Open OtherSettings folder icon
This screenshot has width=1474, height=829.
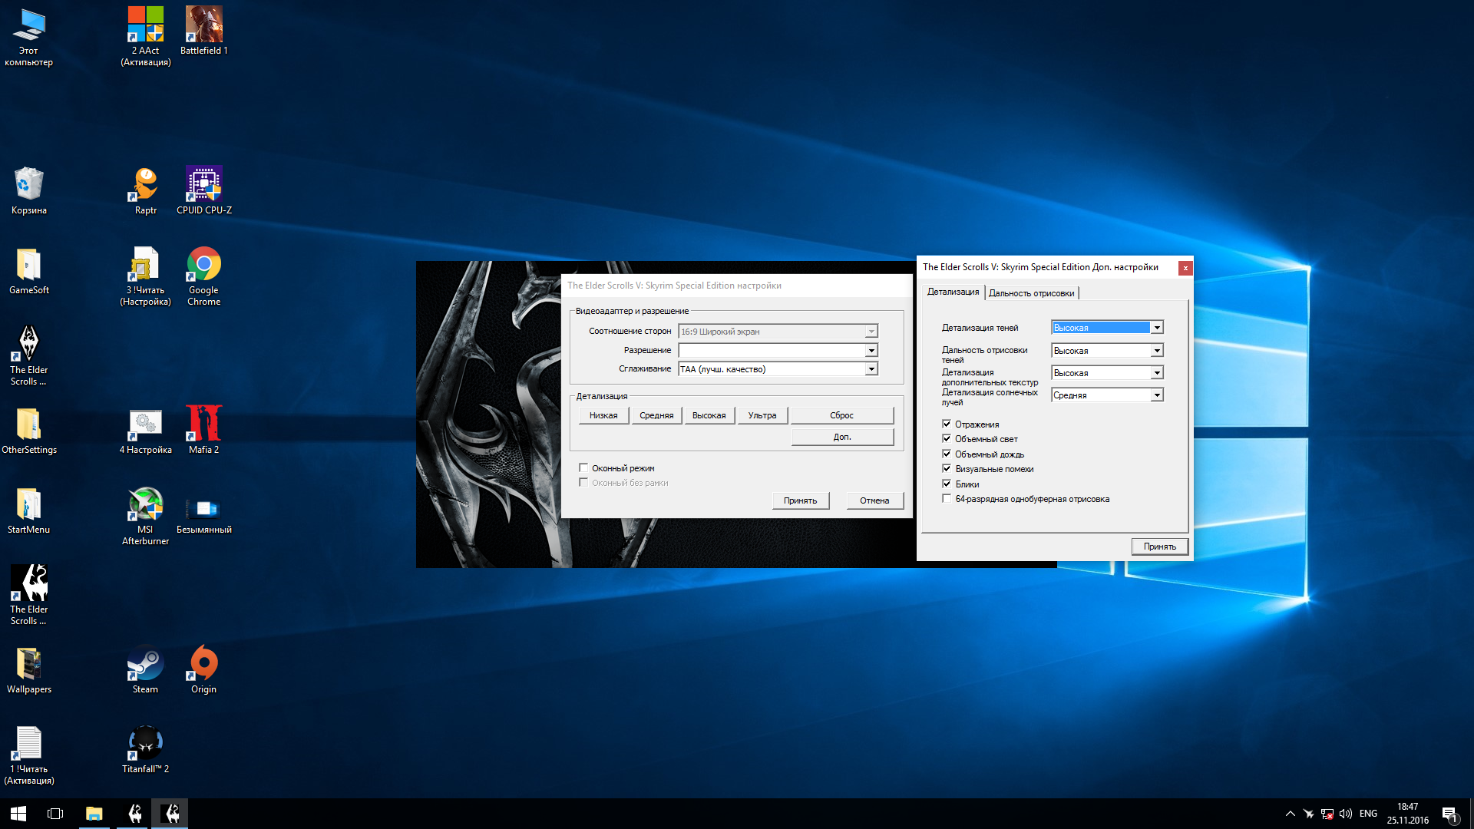click(29, 431)
